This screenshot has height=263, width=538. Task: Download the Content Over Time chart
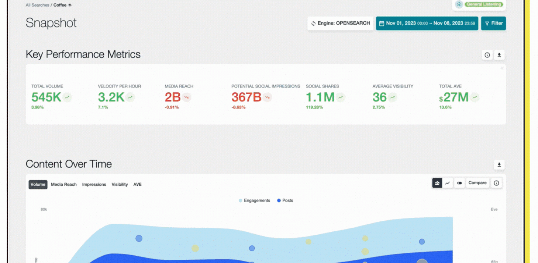point(499,165)
